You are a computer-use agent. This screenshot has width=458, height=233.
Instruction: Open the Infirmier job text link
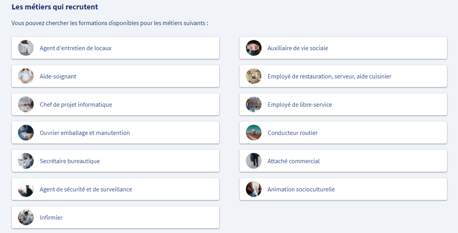51,217
